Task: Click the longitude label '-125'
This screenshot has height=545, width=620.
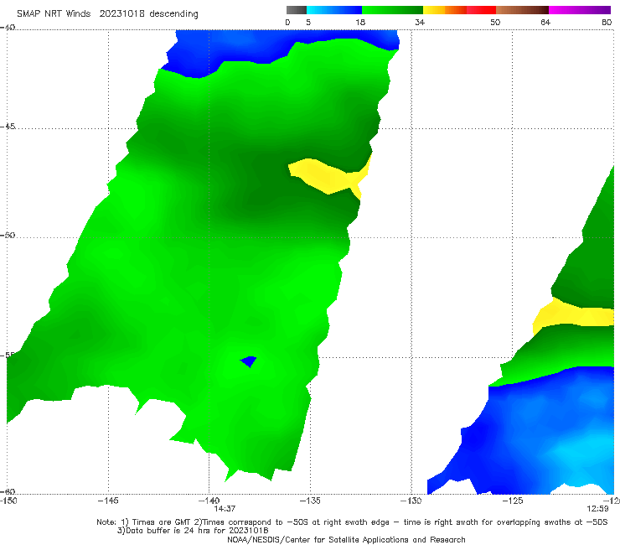Action: [x=513, y=501]
